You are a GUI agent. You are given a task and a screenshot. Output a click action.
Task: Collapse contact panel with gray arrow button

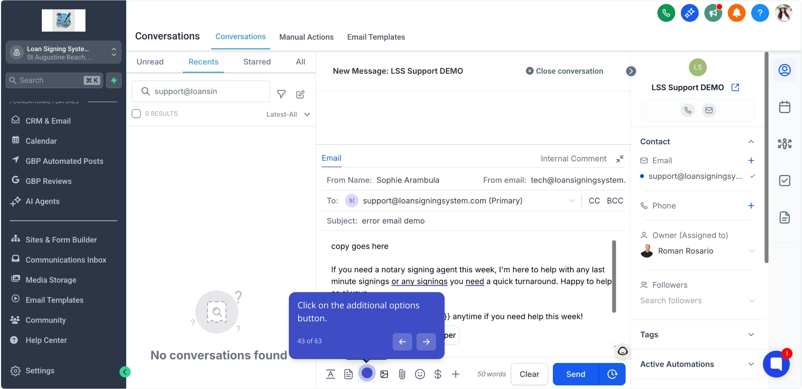(631, 71)
